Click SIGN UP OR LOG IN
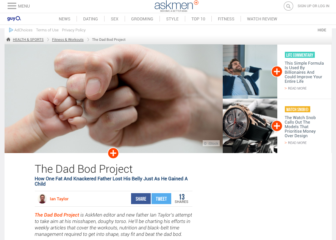This screenshot has height=240, width=336. [313, 6]
